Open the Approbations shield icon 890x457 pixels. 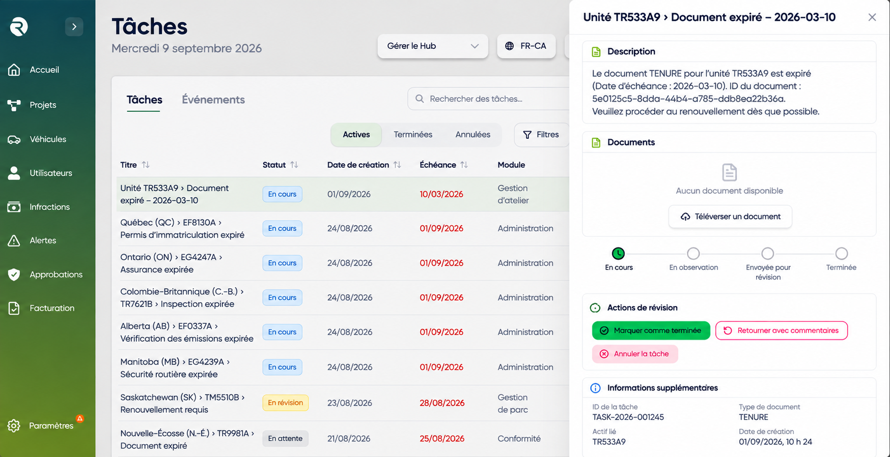[14, 275]
